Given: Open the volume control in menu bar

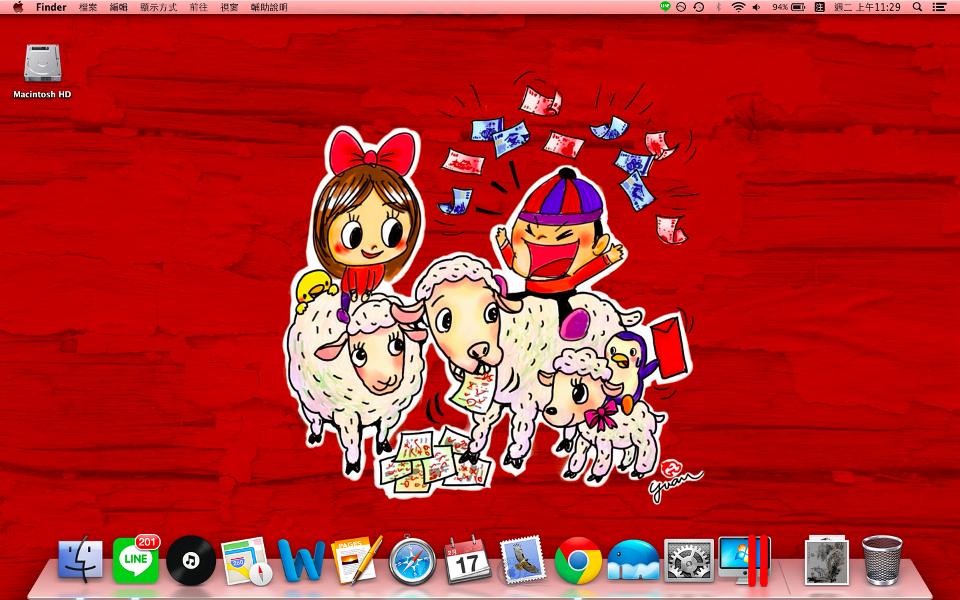Looking at the screenshot, I should tap(757, 7).
